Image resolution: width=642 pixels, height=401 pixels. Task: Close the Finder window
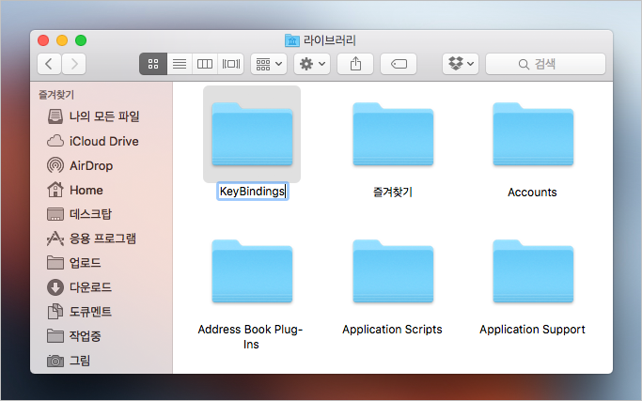click(43, 40)
